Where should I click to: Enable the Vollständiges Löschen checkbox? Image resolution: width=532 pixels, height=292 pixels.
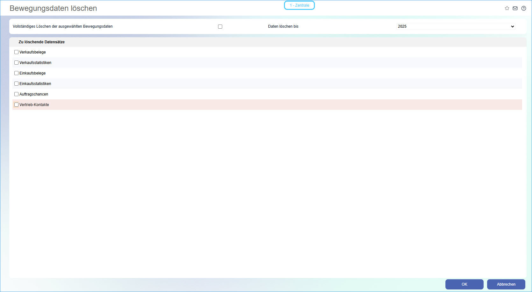point(220,27)
